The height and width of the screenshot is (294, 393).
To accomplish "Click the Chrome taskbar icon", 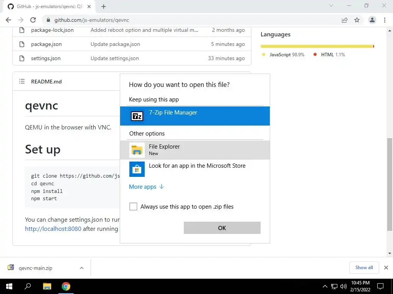I will [66, 286].
